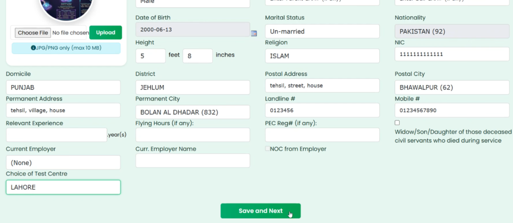Open the Current Employer dropdown
This screenshot has width=513, height=223.
[63, 162]
